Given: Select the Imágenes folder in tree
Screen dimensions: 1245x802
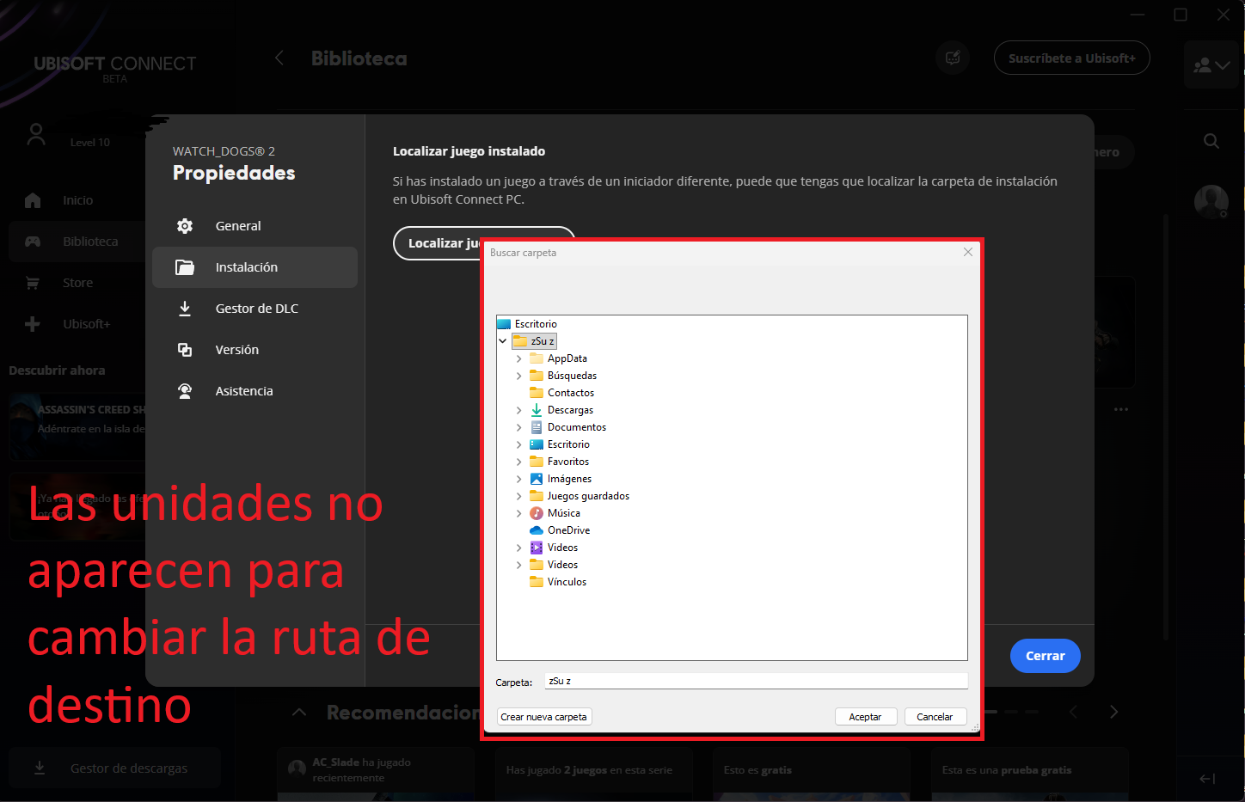Looking at the screenshot, I should pos(569,479).
